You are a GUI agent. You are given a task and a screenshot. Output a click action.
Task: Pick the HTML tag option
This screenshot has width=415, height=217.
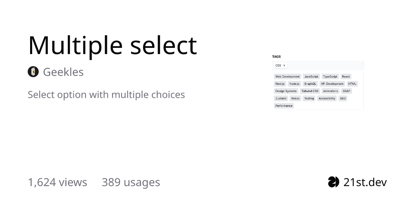click(x=352, y=84)
